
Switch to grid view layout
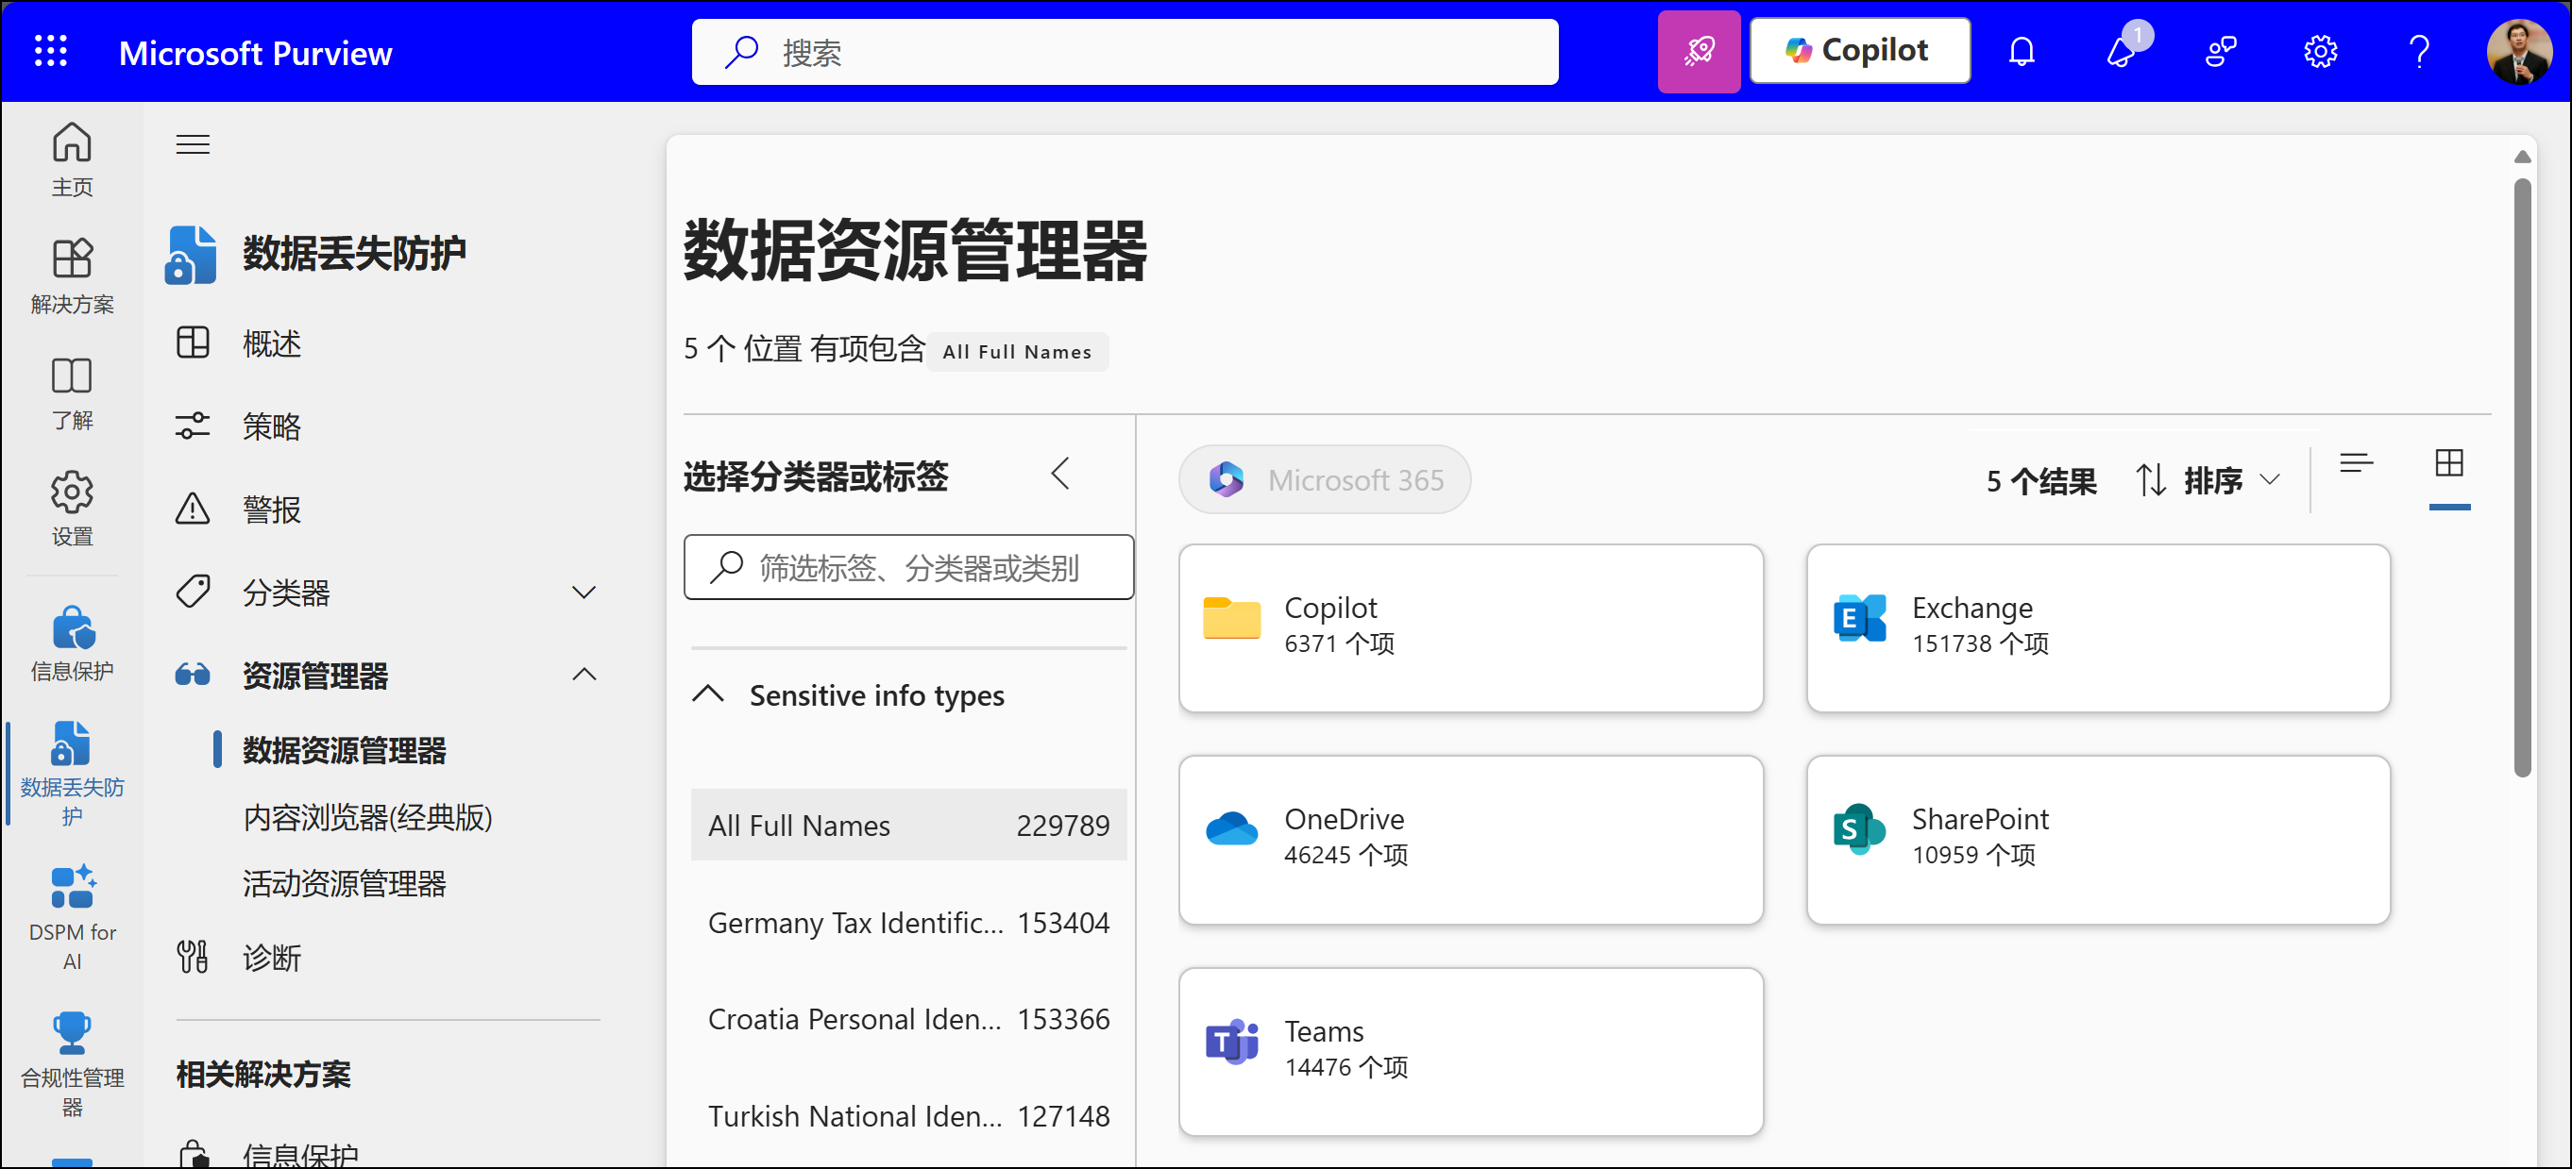[2448, 464]
